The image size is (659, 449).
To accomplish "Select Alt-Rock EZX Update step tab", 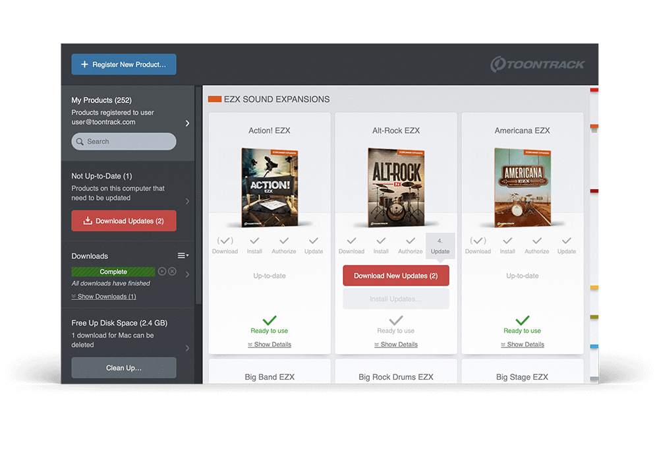I will 440,245.
